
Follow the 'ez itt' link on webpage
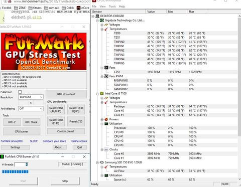(37, 17)
